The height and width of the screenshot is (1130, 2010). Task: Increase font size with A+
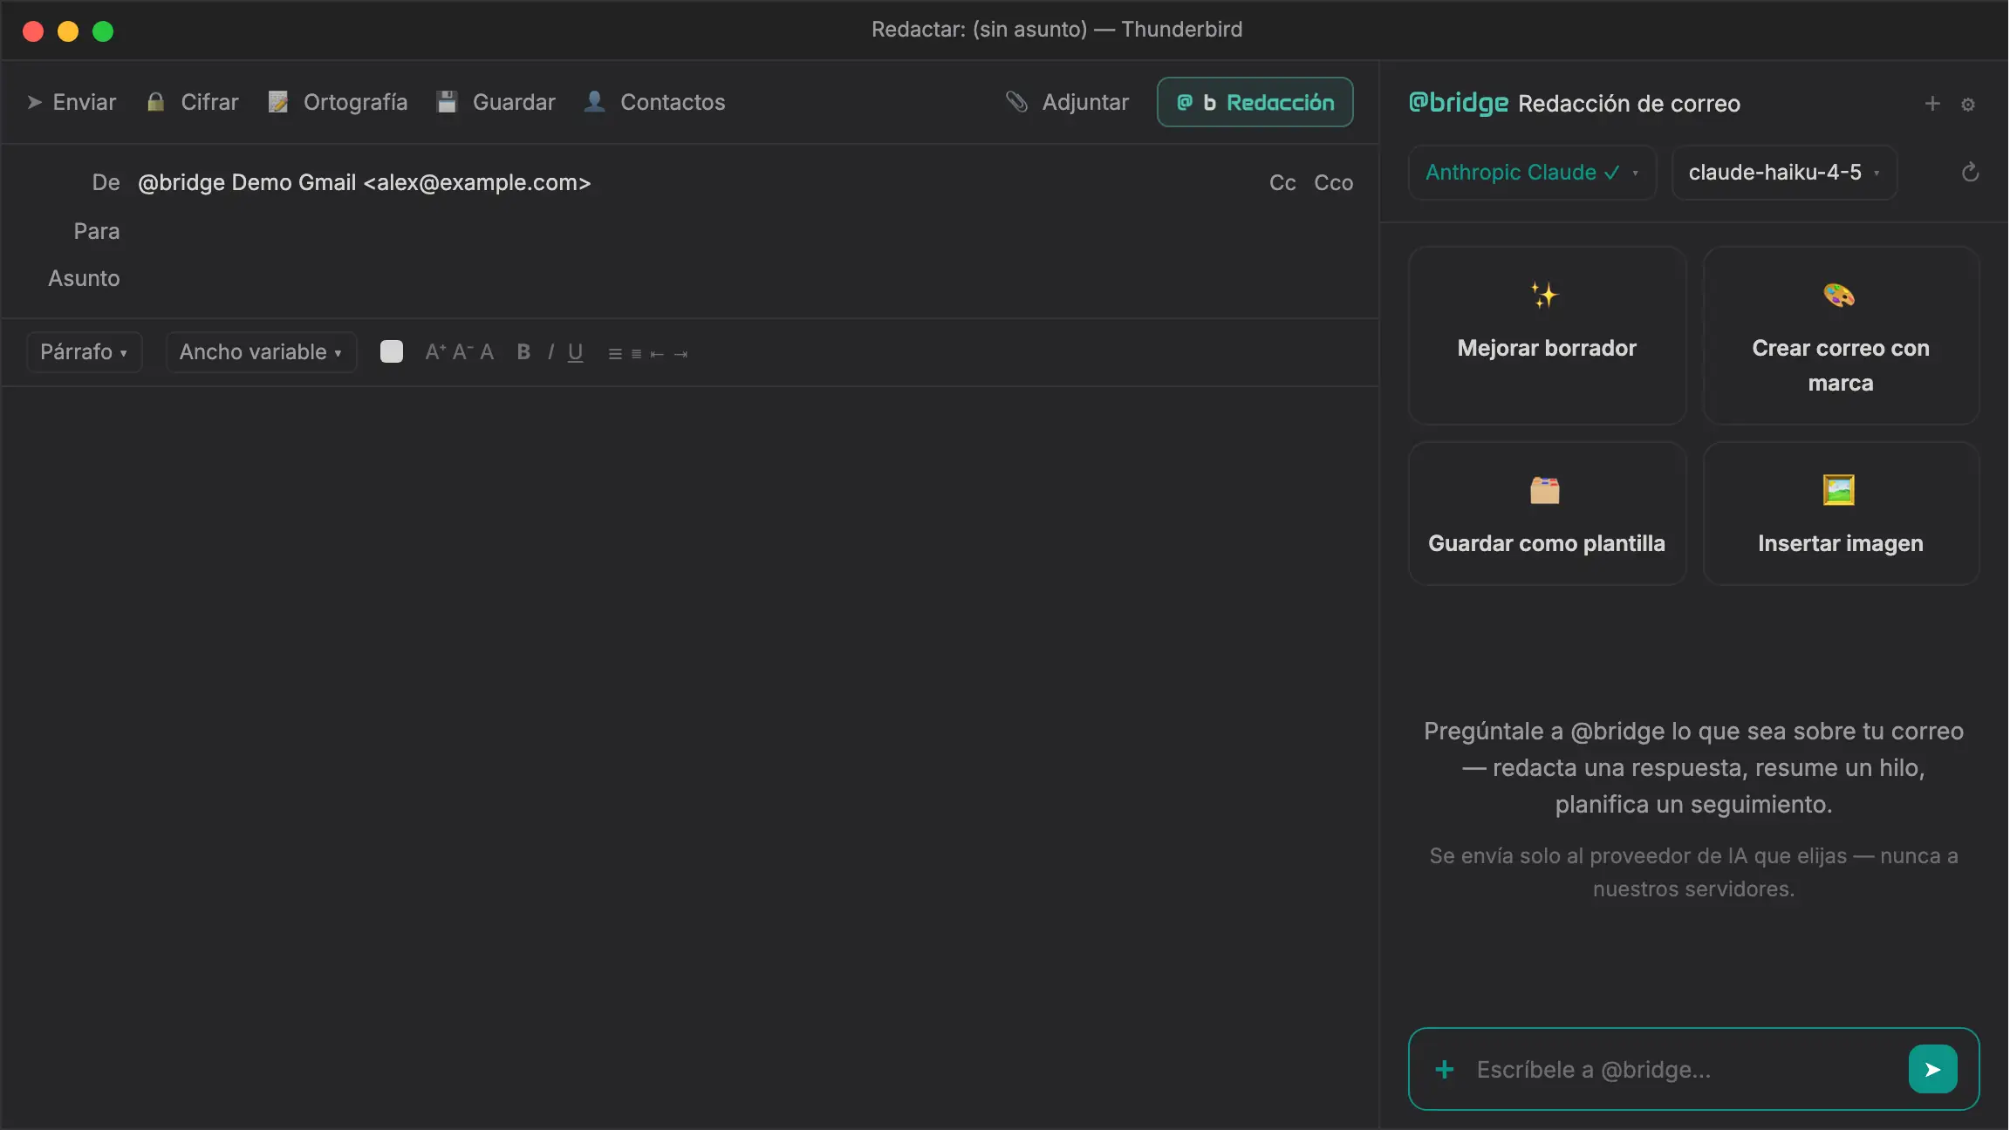pos(435,351)
